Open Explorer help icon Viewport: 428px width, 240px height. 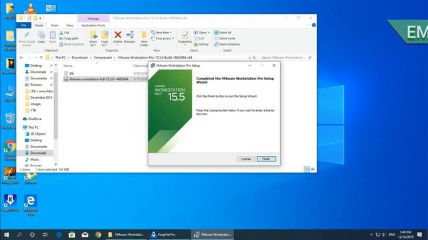tap(314, 25)
